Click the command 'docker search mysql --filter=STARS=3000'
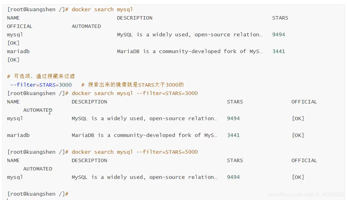347x200 pixels. tap(135, 93)
